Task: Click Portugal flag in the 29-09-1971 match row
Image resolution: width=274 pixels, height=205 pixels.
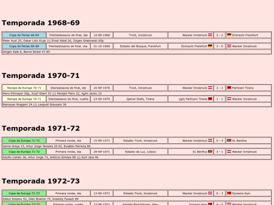Action: (x=210, y=151)
